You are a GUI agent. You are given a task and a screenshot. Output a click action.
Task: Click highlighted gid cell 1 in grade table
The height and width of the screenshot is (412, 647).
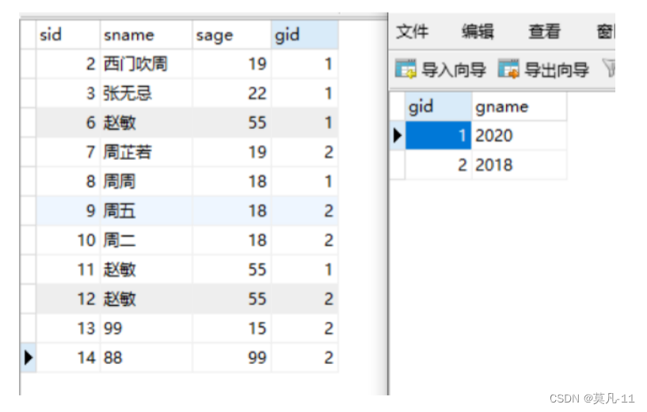pos(438,135)
